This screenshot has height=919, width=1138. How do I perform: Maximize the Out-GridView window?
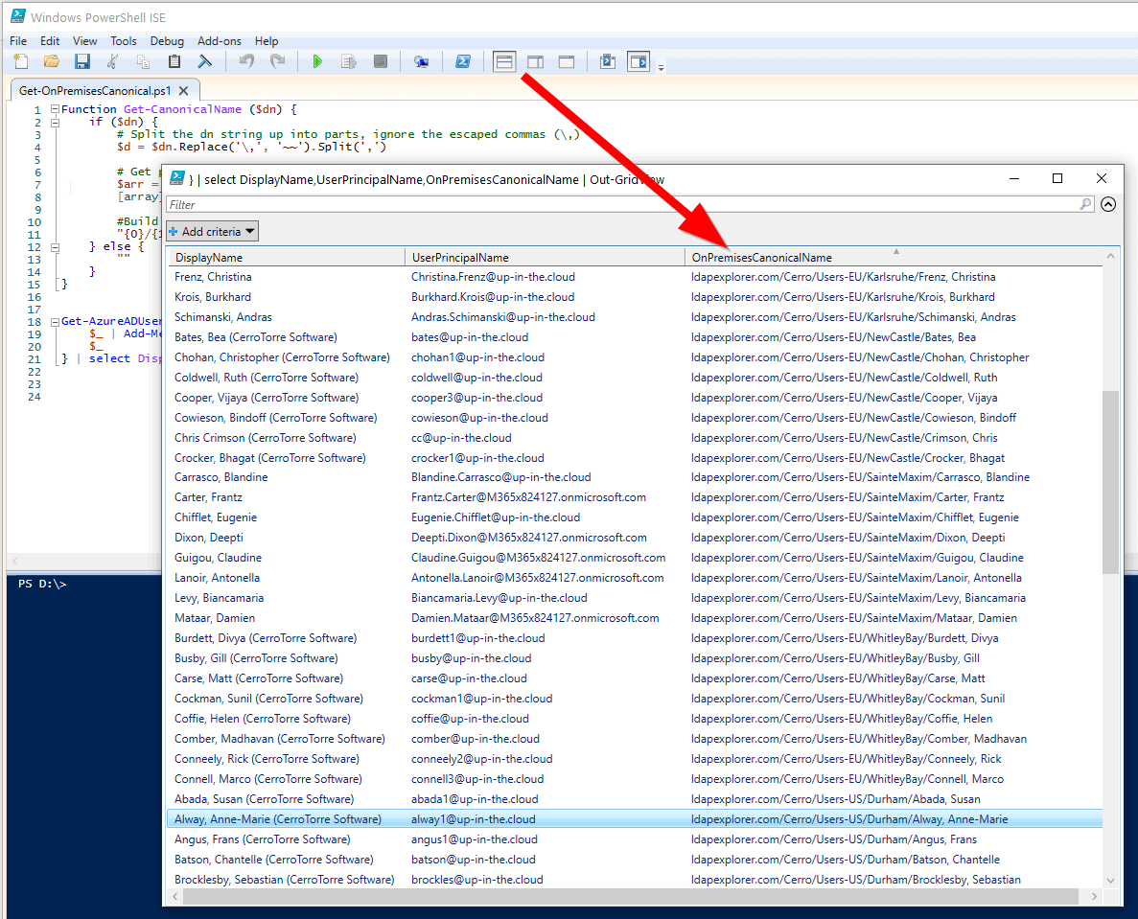point(1057,178)
